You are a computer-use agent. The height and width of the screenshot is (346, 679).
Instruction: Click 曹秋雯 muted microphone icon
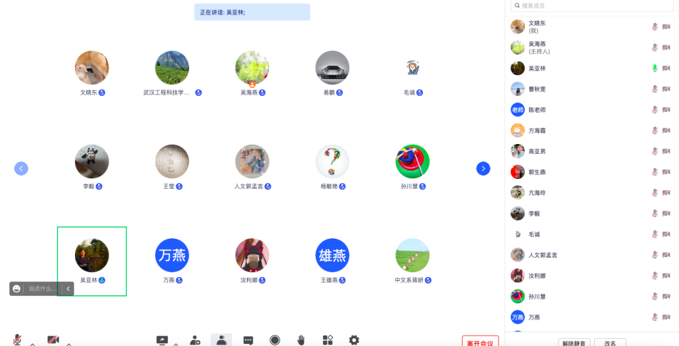[x=655, y=89]
